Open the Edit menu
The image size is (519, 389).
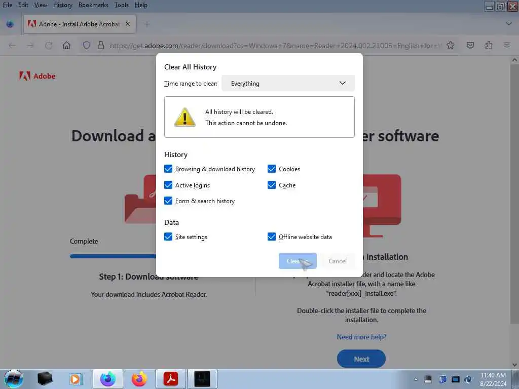click(x=23, y=5)
